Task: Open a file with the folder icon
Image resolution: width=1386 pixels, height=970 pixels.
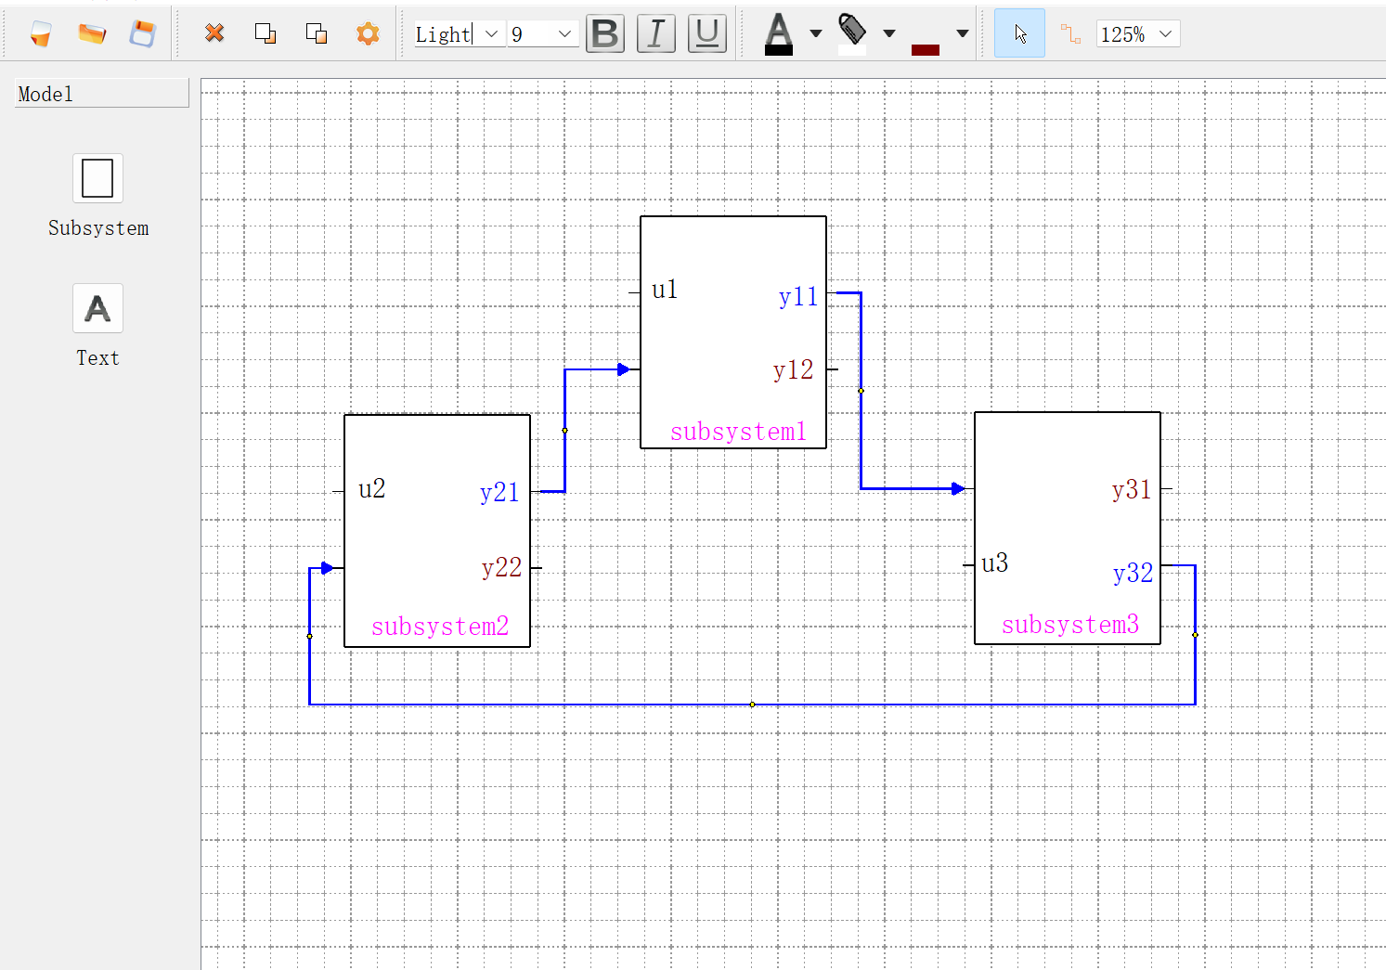Action: 92,34
